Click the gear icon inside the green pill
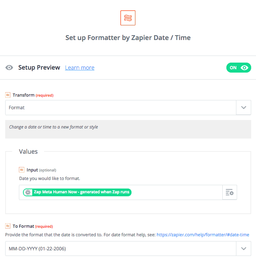 (28, 192)
